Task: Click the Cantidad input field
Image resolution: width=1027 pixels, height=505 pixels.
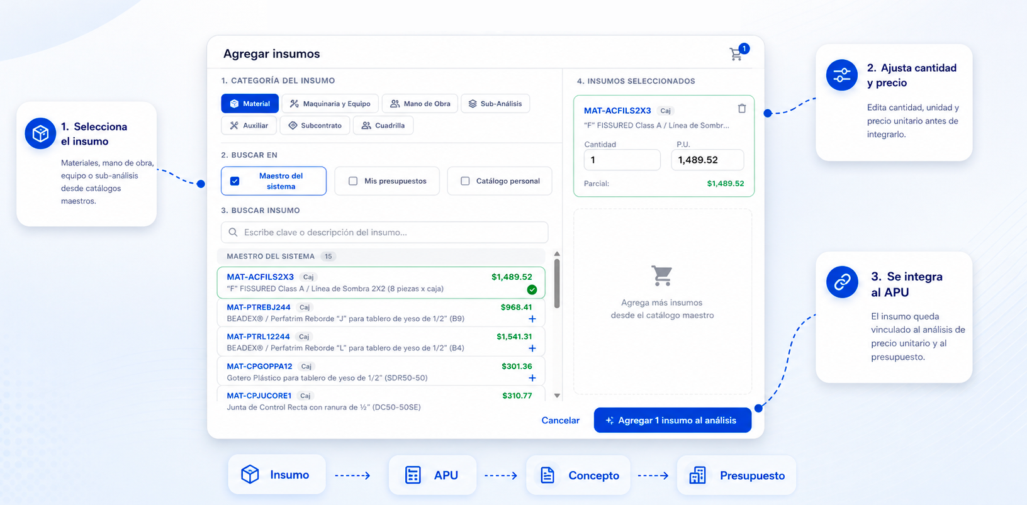Action: (x=622, y=160)
